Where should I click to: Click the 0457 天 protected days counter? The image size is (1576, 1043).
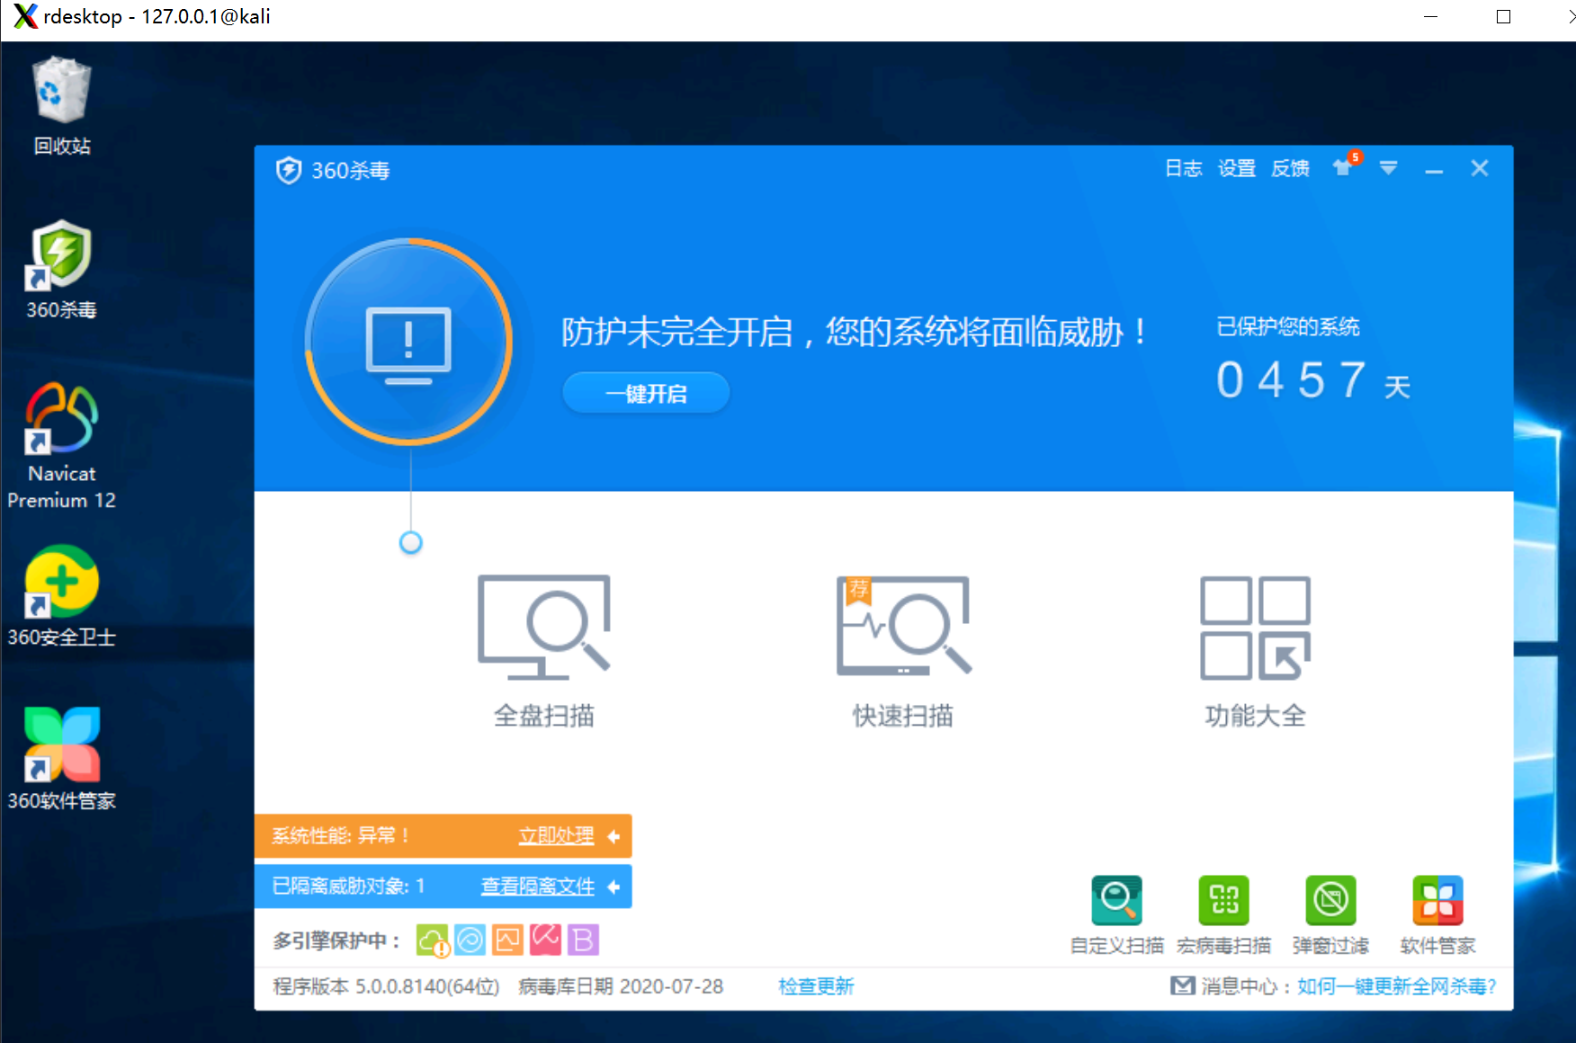tap(1312, 380)
